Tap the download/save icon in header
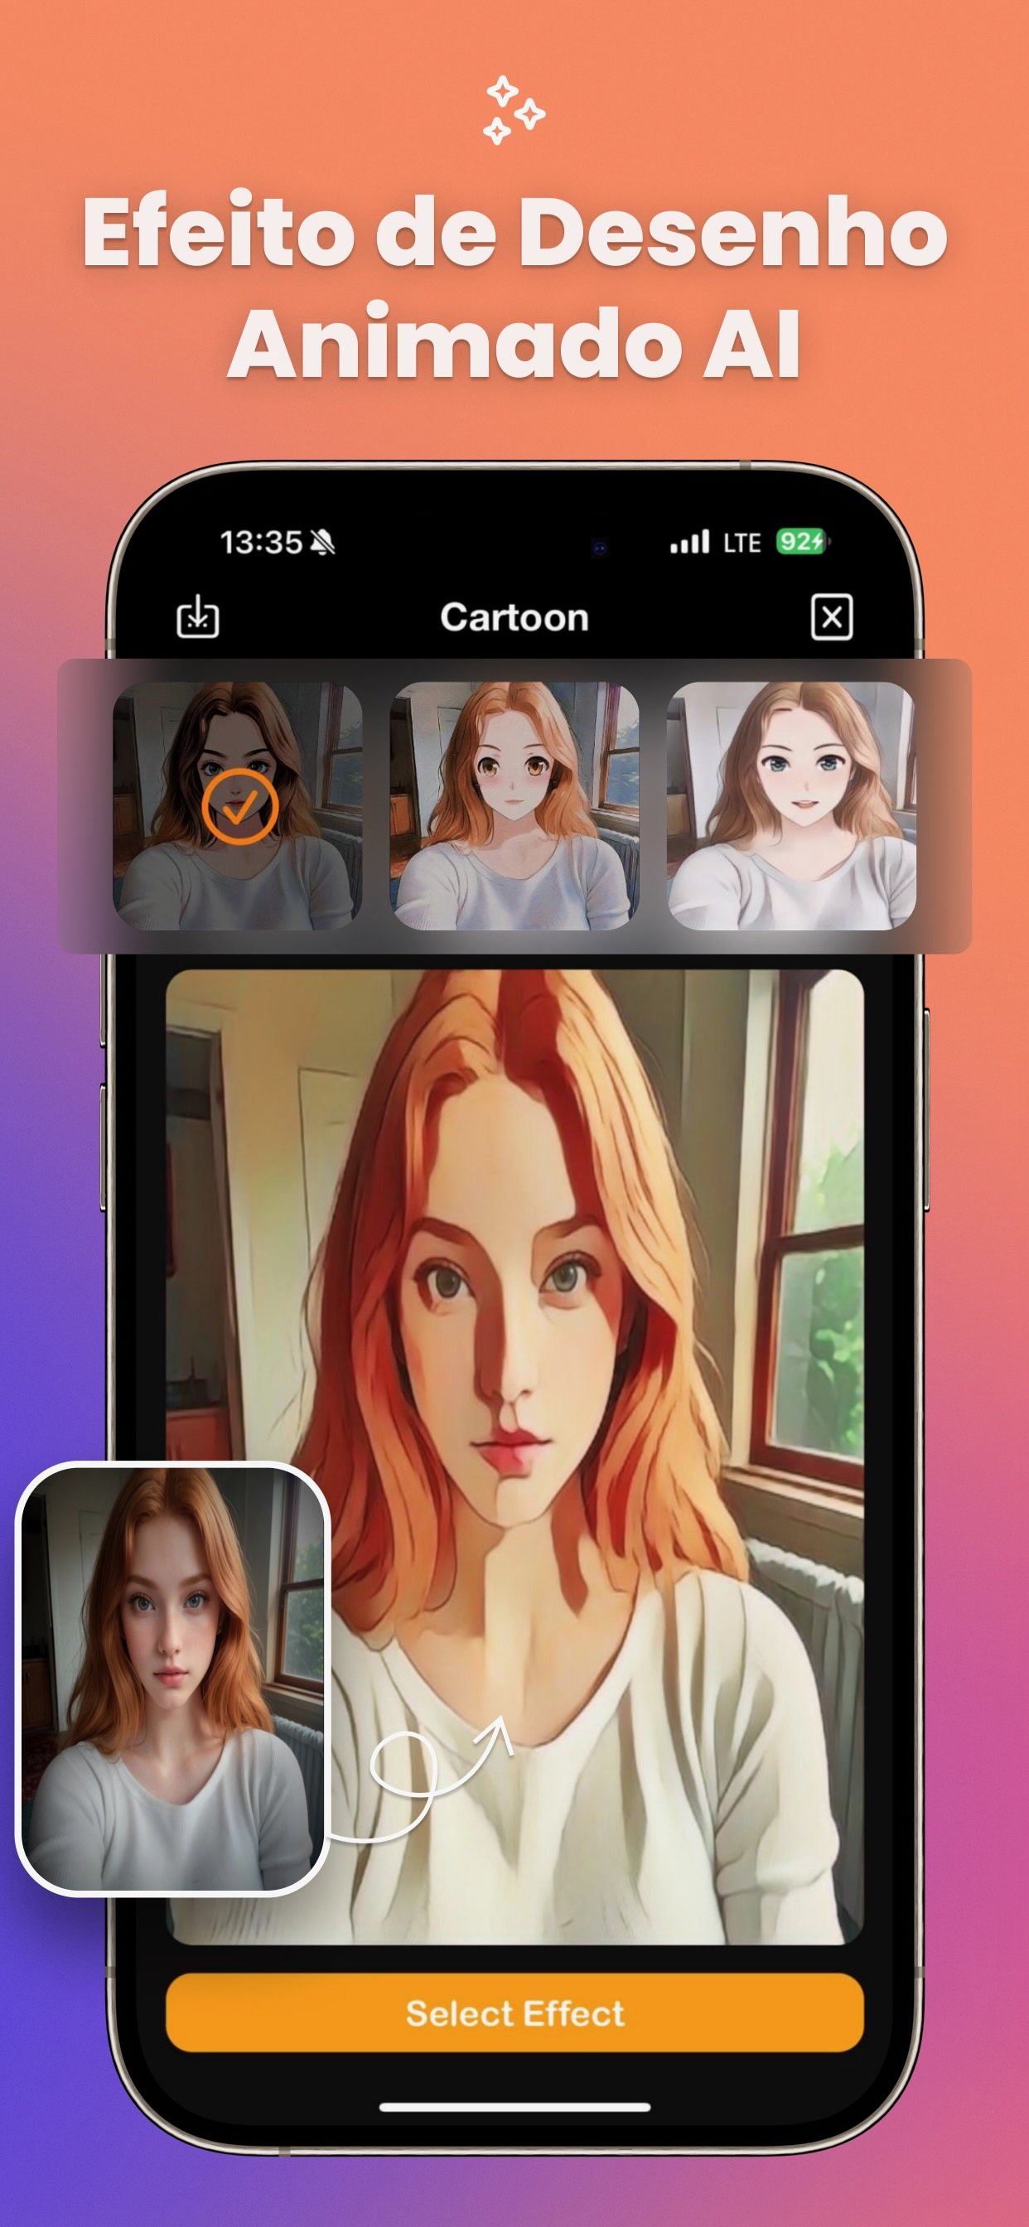 [198, 616]
